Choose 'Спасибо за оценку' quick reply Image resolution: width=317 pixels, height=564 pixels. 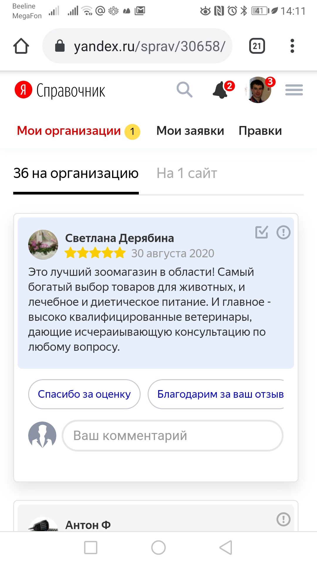[x=84, y=394]
